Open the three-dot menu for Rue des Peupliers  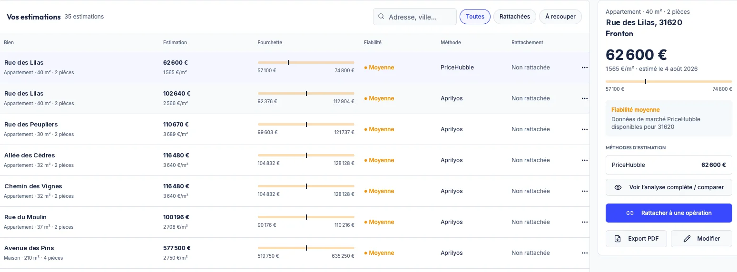click(584, 129)
